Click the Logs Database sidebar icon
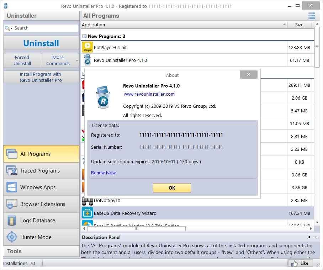Viewport: 323px width, 270px height. tap(12, 220)
